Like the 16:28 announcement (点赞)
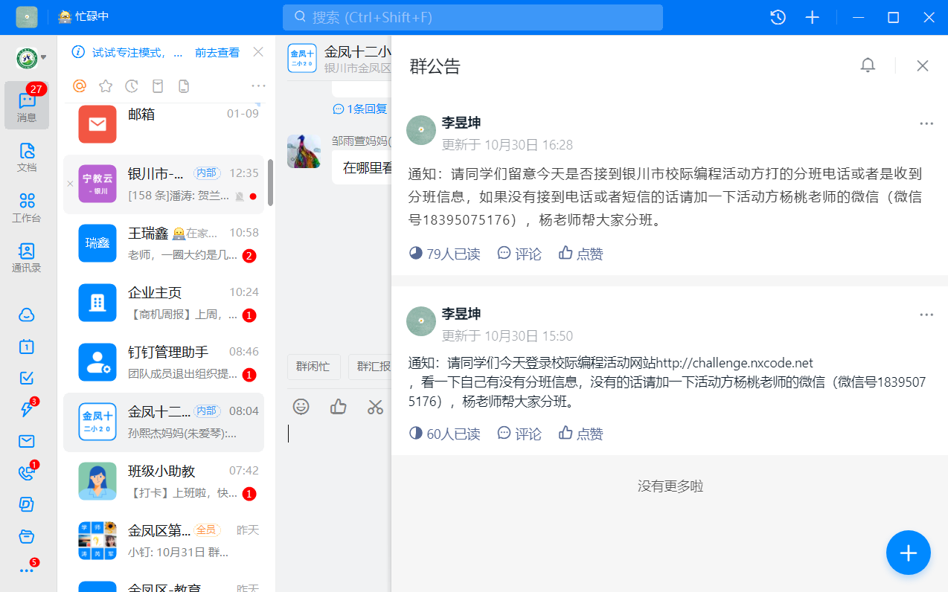This screenshot has width=948, height=592. (x=580, y=254)
